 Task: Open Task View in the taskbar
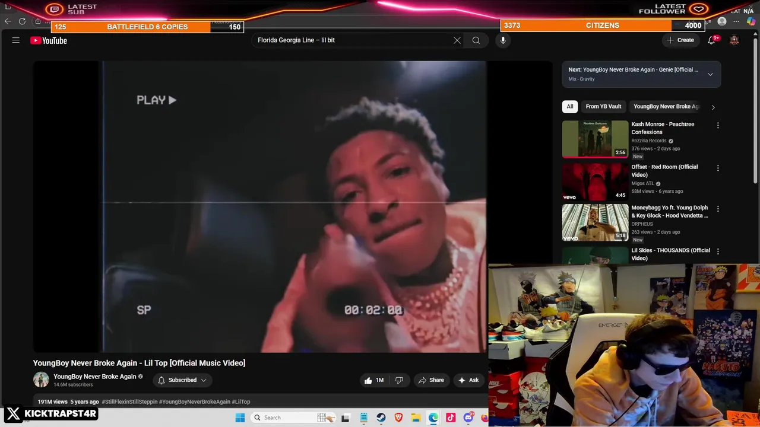pos(346,418)
